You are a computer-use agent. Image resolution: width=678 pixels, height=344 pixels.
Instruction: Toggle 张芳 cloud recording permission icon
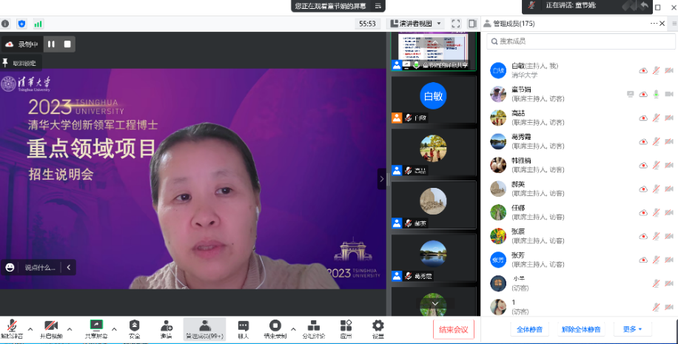[643, 260]
